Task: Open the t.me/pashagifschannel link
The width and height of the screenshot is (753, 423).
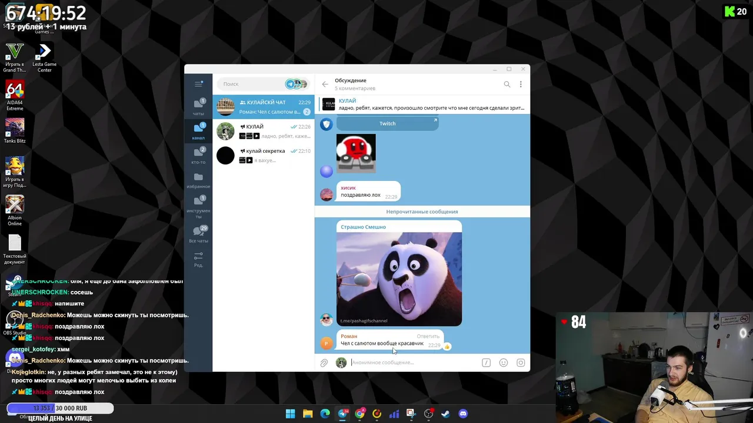Action: click(364, 321)
